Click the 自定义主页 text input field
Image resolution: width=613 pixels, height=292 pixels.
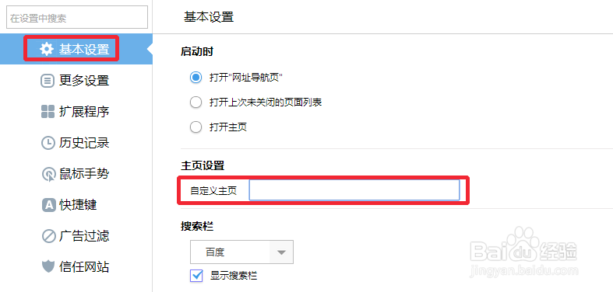click(x=354, y=190)
